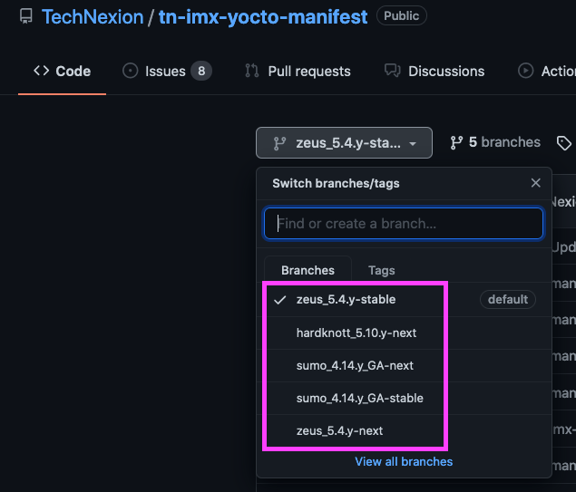The image size is (576, 492).
Task: Collapse the zeus_5.4.y-sta... branch dropdown
Action: 344,143
